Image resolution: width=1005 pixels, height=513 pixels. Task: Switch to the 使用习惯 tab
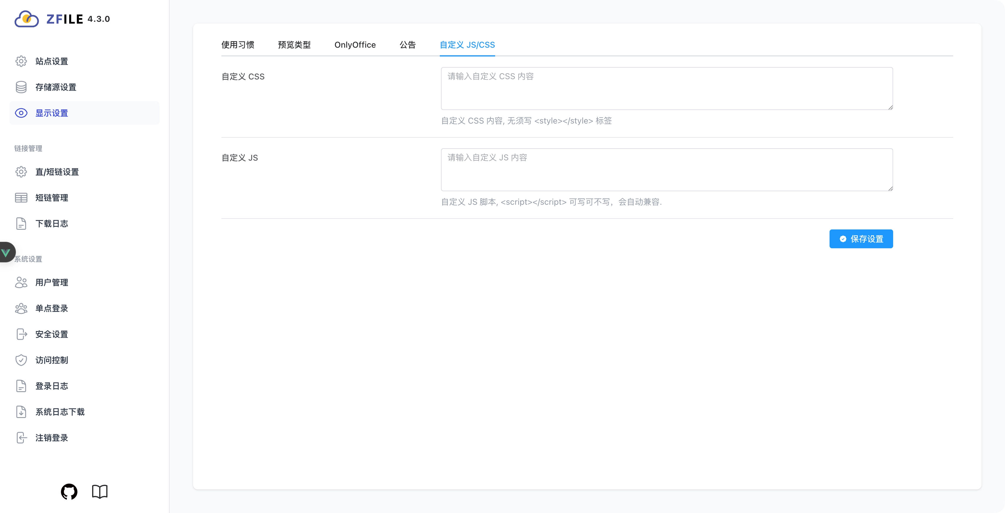pos(238,45)
